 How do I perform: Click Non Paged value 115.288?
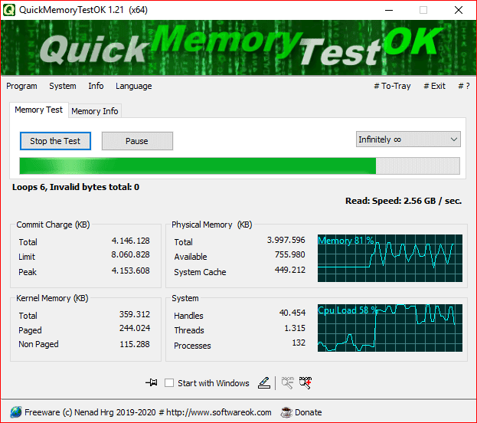135,344
